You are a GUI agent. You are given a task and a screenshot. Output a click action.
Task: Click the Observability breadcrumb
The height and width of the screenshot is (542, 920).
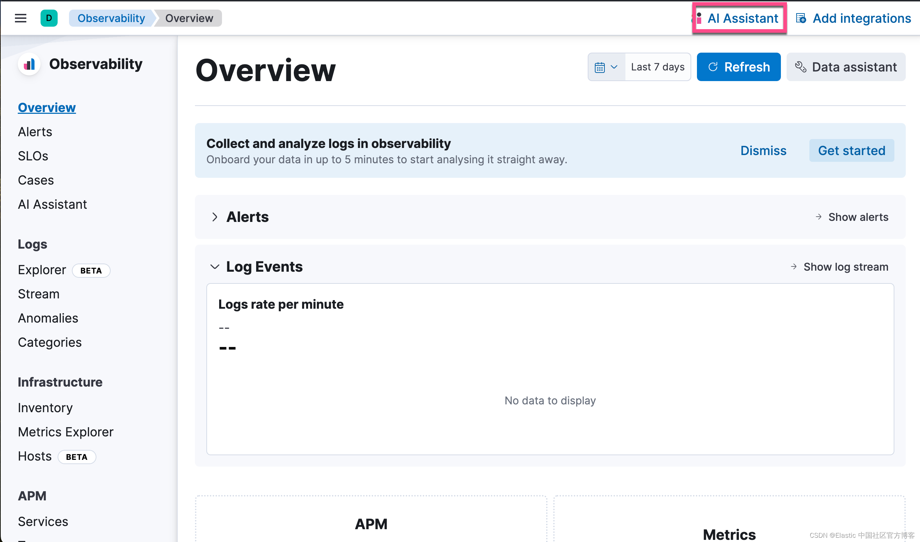point(111,18)
